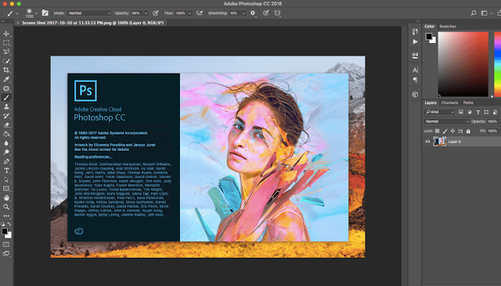Click the foreground color swatch in Color panel
The height and width of the screenshot is (286, 501).
pos(428,36)
